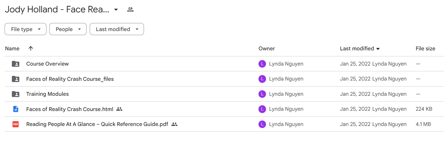Toggle the sort direction arrow
The width and height of the screenshot is (444, 151).
31,49
